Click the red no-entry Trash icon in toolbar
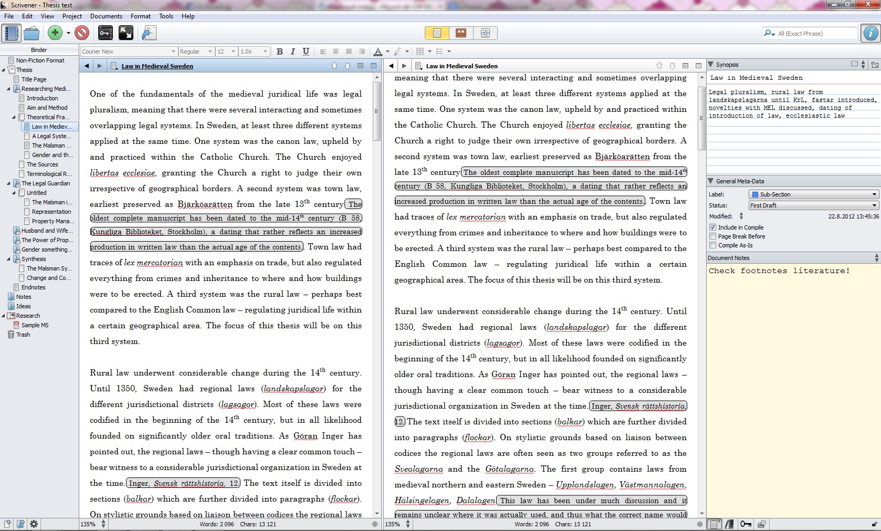The width and height of the screenshot is (881, 531). point(82,33)
